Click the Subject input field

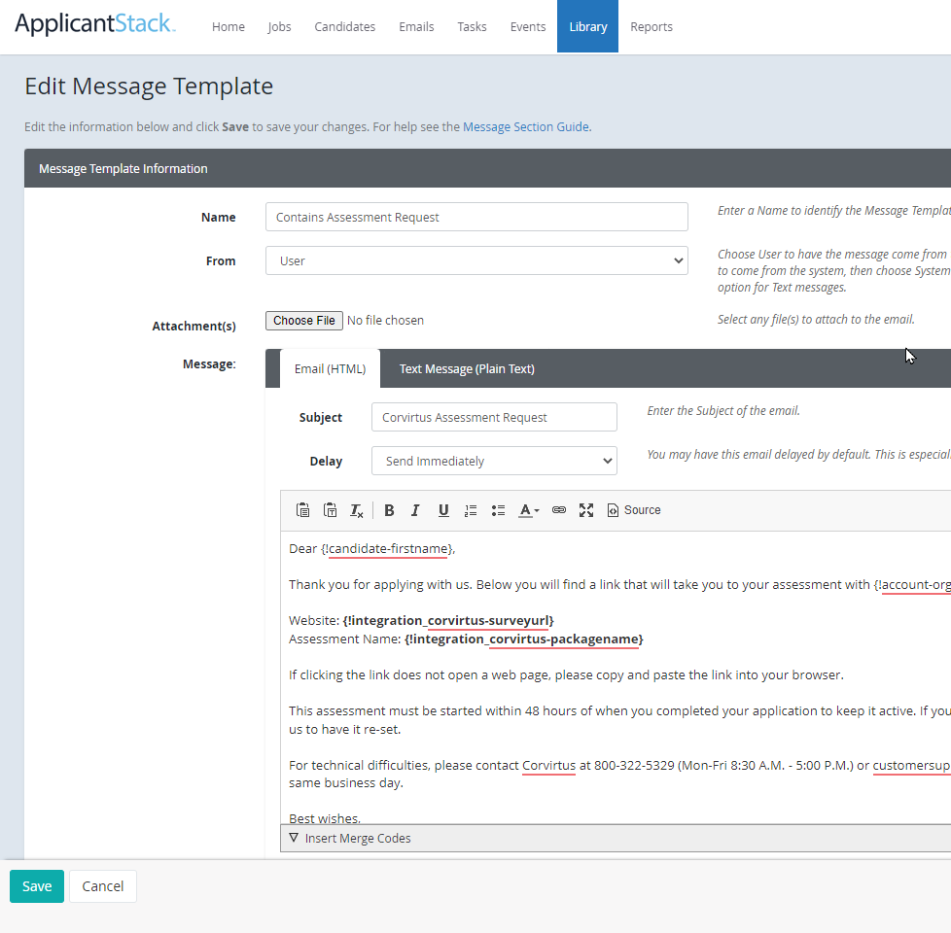pos(494,416)
